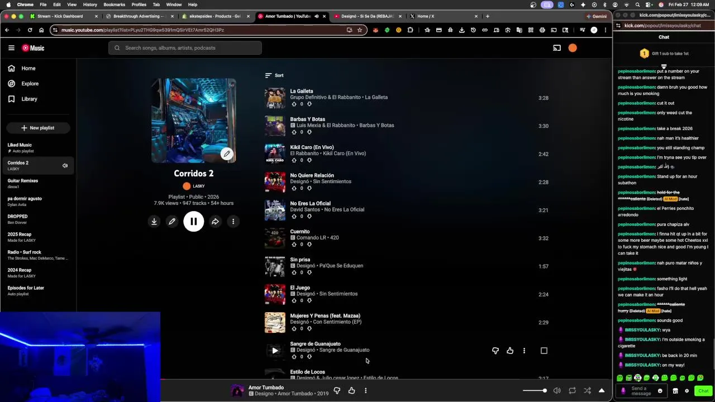Open the David Santos artist link
Viewport: 715px width, 402px height.
click(x=307, y=209)
